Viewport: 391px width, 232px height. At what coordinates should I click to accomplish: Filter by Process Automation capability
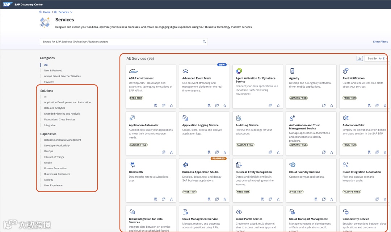pyautogui.click(x=55, y=168)
